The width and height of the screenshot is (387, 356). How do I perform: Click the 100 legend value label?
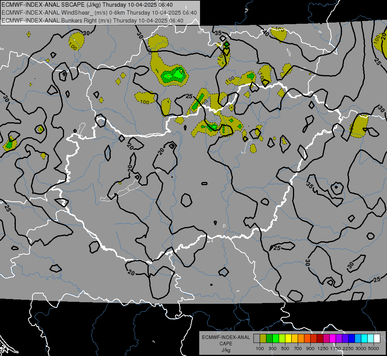(260, 348)
